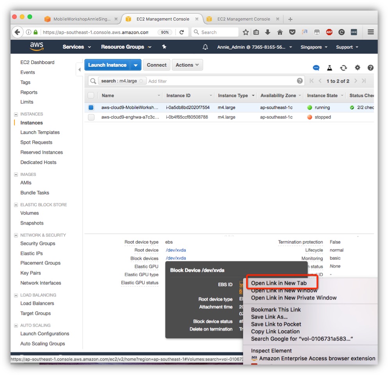Open a new browser tab
Viewport: 388px width, 375px height.
tap(290, 19)
